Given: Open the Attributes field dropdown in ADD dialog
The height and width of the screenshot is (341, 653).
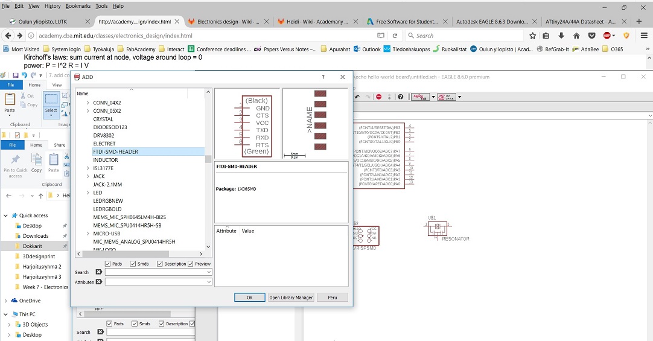Looking at the screenshot, I should [209, 282].
